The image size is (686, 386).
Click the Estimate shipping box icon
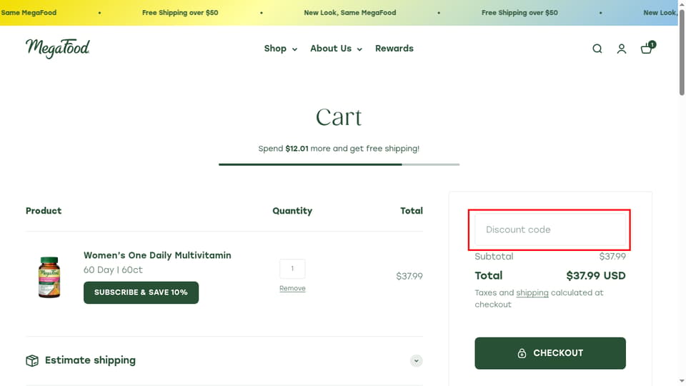(x=32, y=360)
